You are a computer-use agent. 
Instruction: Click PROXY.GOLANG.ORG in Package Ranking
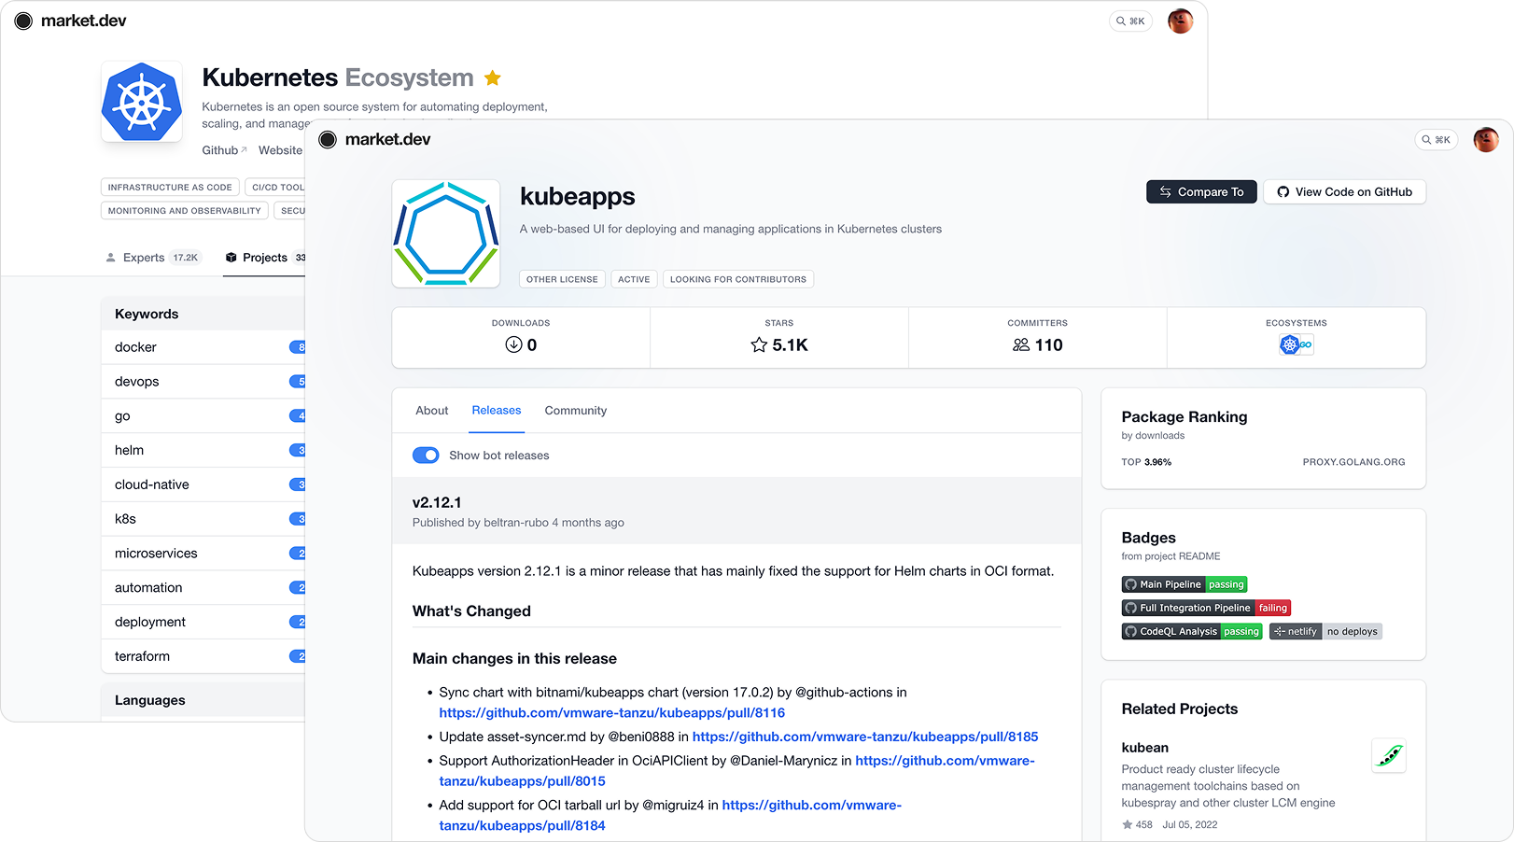1353,462
